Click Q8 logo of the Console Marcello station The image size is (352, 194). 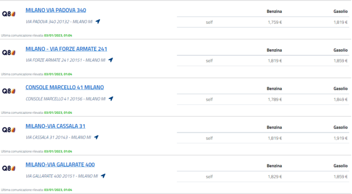coord(8,91)
